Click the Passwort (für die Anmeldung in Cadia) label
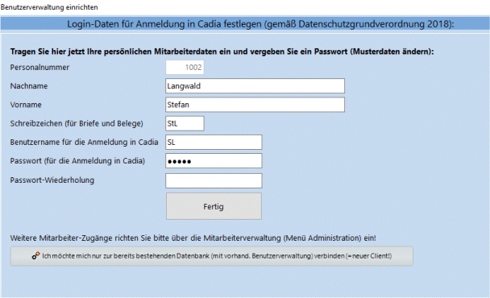 77,161
